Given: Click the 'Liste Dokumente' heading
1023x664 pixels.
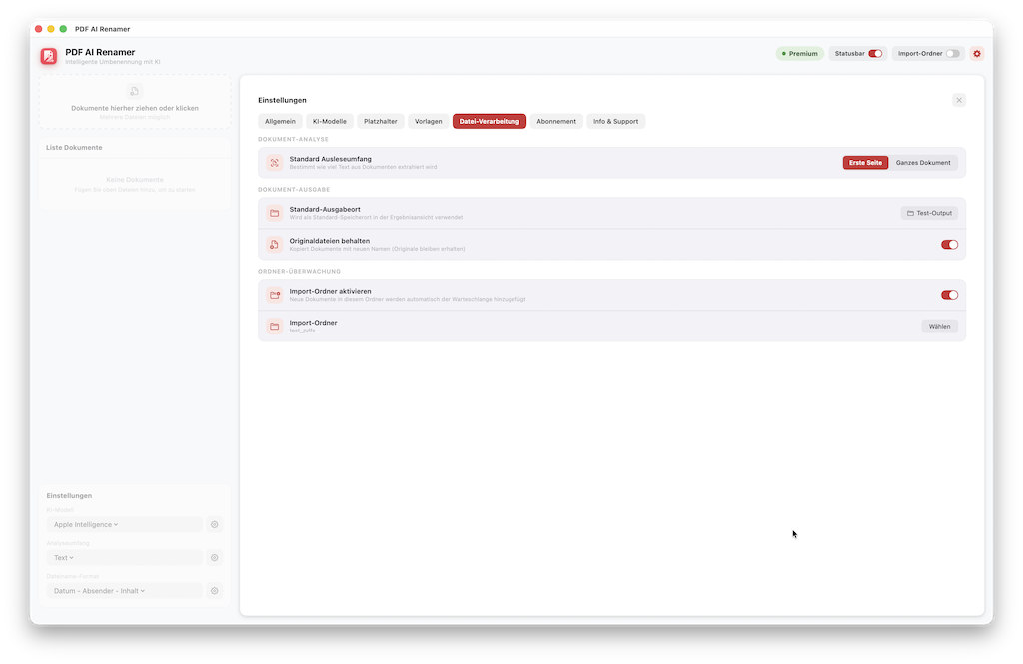Looking at the screenshot, I should tap(74, 148).
